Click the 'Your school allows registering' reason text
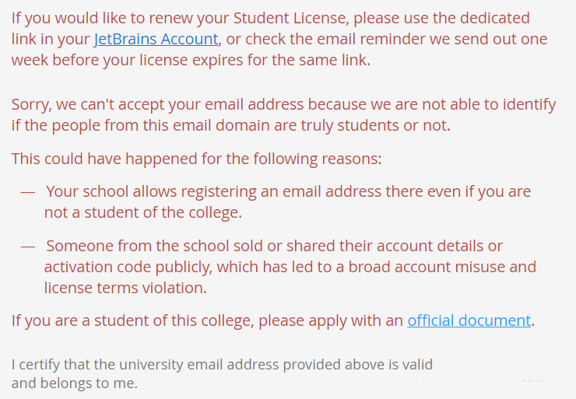The width and height of the screenshot is (576, 399). 288,191
